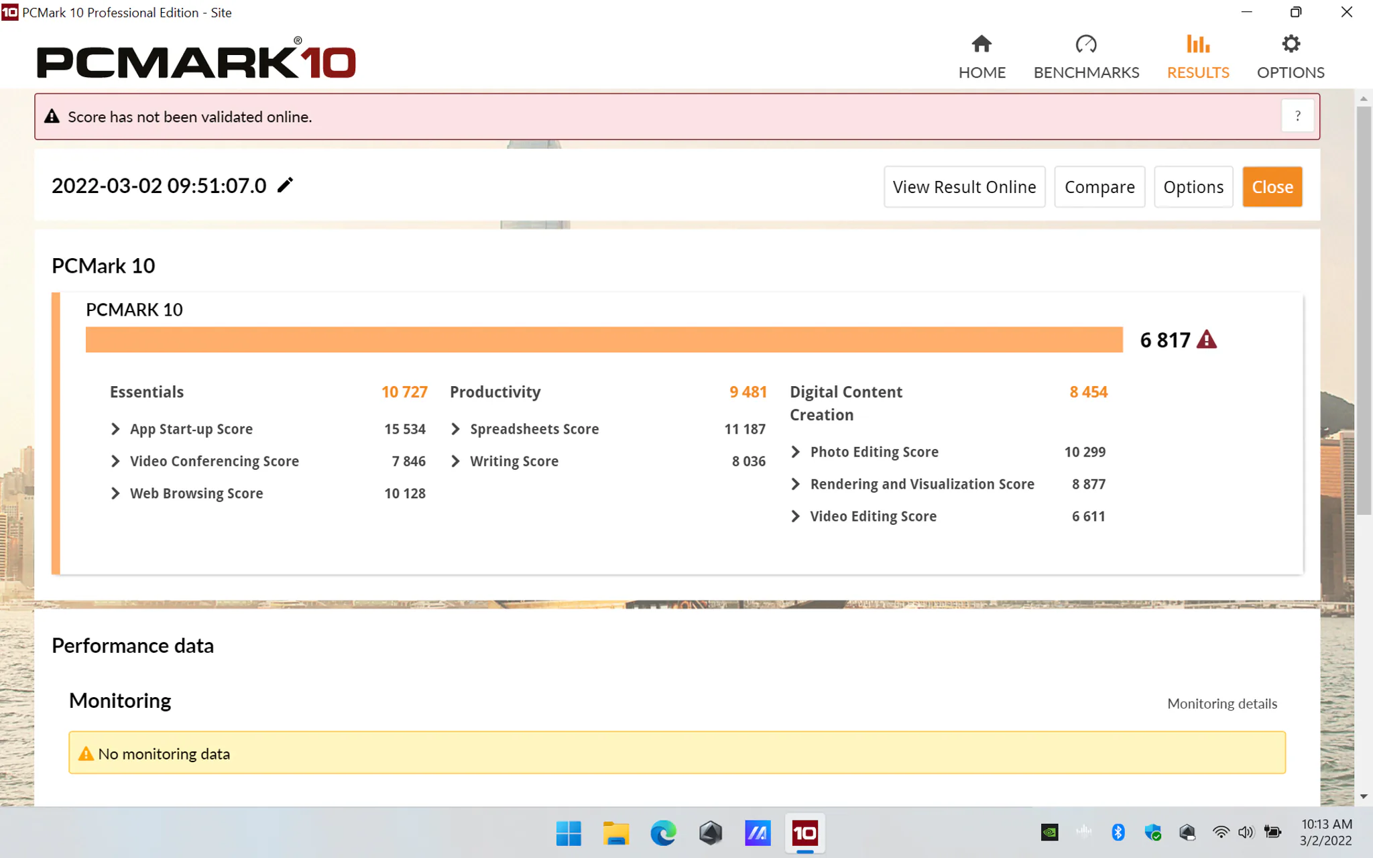Click the Bluetooth icon in the system tray
This screenshot has width=1373, height=858.
1118,832
